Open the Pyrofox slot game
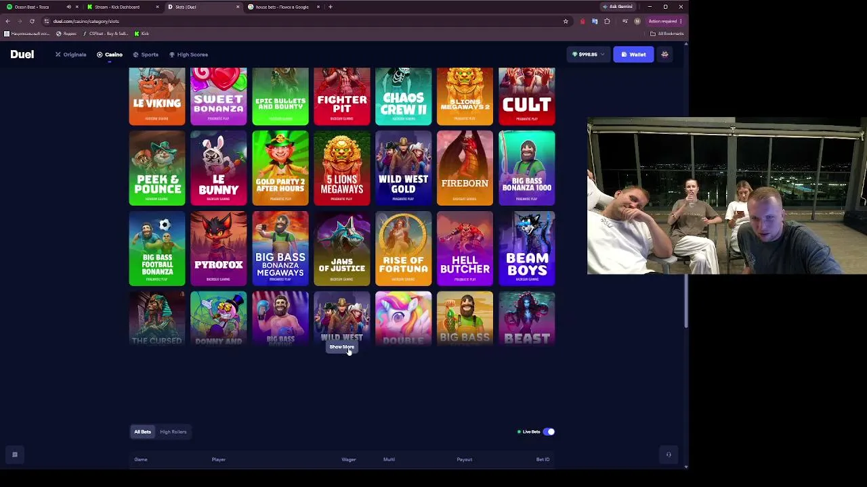This screenshot has height=487, width=867. tap(219, 248)
